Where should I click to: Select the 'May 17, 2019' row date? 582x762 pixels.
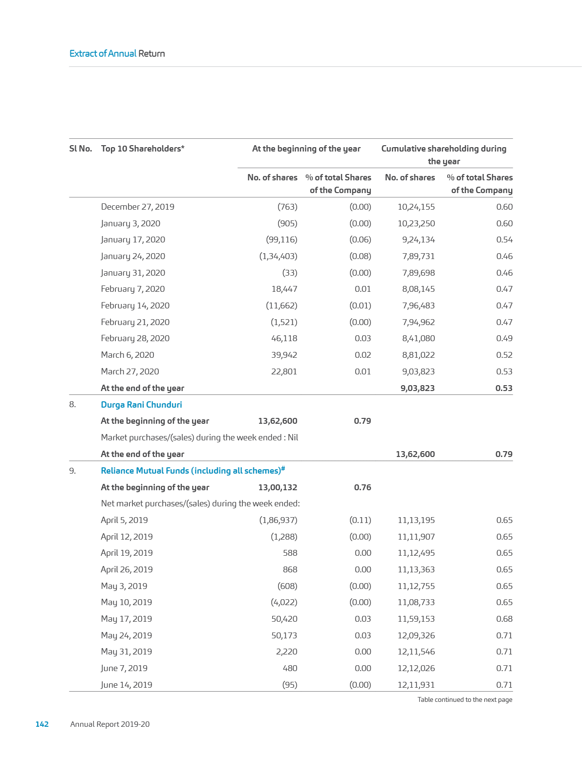pyautogui.click(x=126, y=619)
